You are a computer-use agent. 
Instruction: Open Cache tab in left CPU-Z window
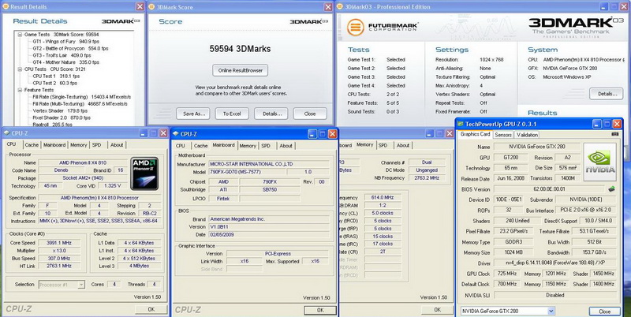32,145
